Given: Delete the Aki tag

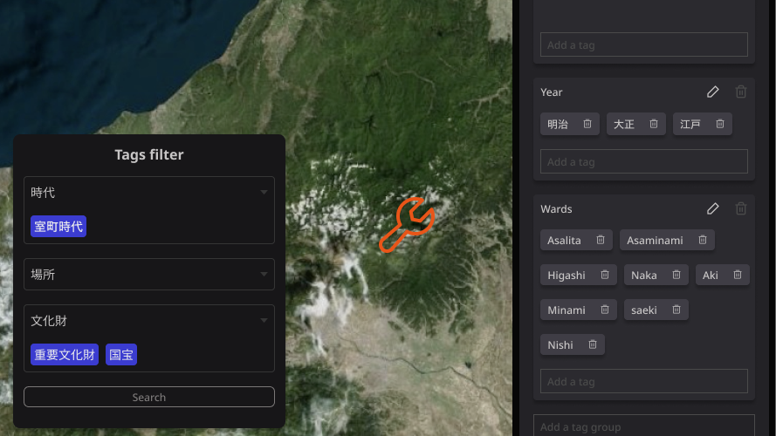Looking at the screenshot, I should click(738, 275).
